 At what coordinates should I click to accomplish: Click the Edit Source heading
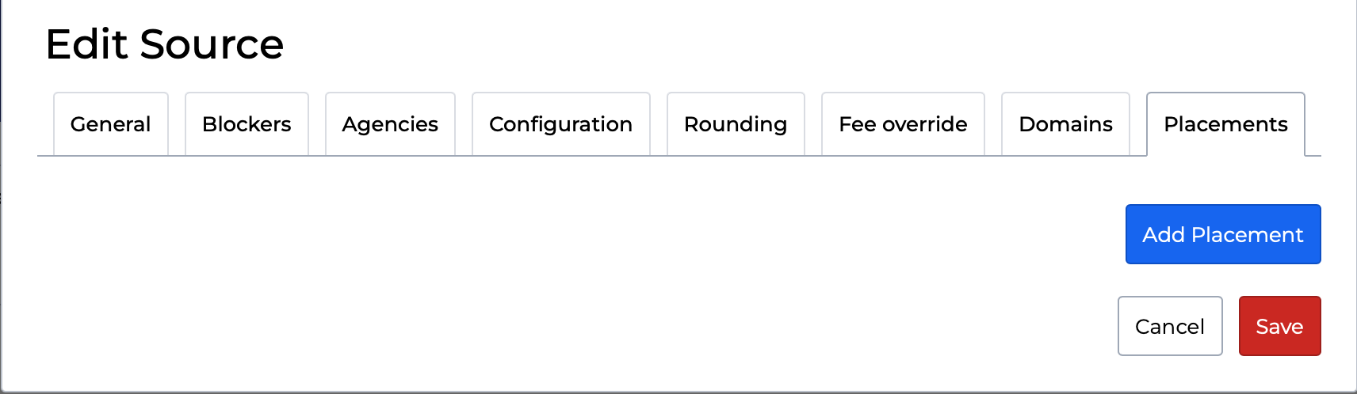pos(165,44)
